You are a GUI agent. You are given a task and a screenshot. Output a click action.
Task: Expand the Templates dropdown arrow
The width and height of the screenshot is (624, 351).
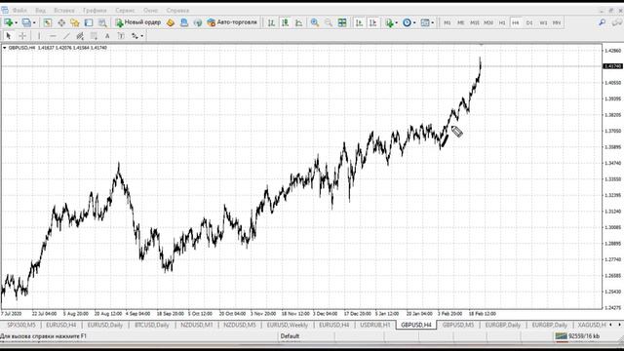[x=433, y=22]
